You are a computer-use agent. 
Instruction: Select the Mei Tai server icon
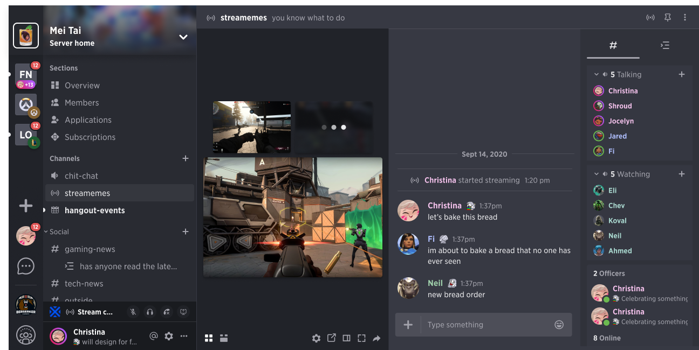click(26, 36)
